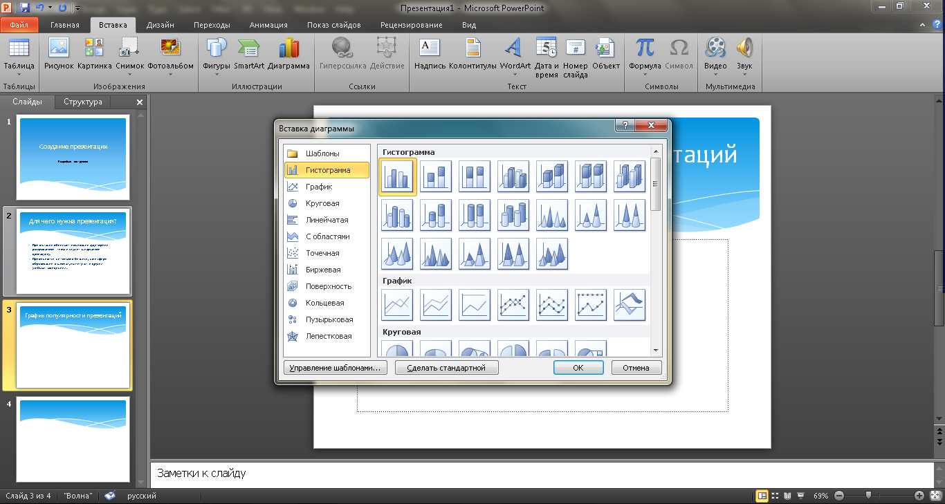Image resolution: width=945 pixels, height=504 pixels.
Task: Choose the first line chart icon under График
Action: tap(398, 304)
